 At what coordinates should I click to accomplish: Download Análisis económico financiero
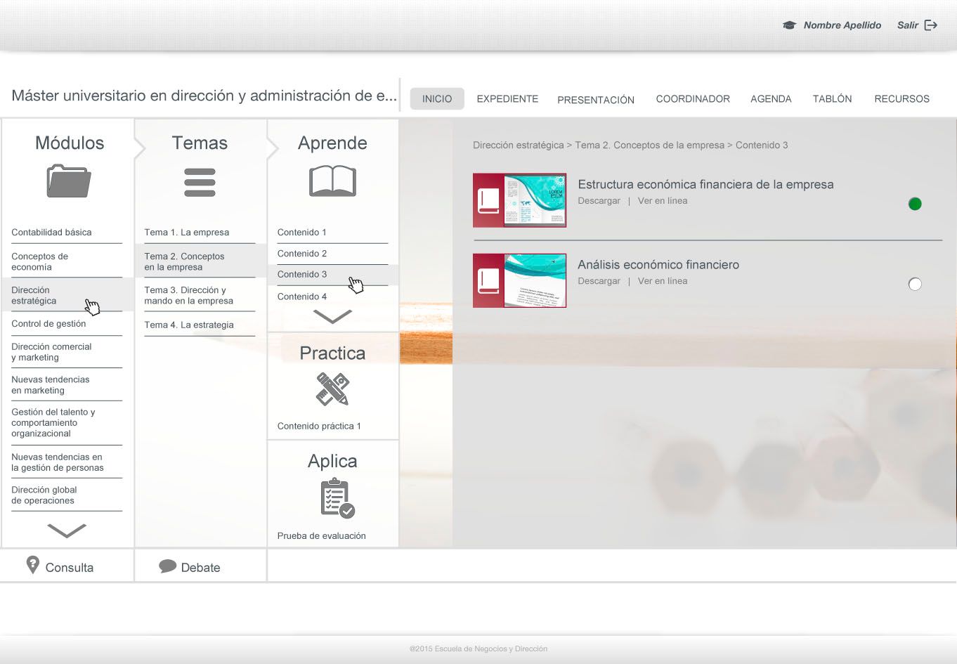point(599,281)
